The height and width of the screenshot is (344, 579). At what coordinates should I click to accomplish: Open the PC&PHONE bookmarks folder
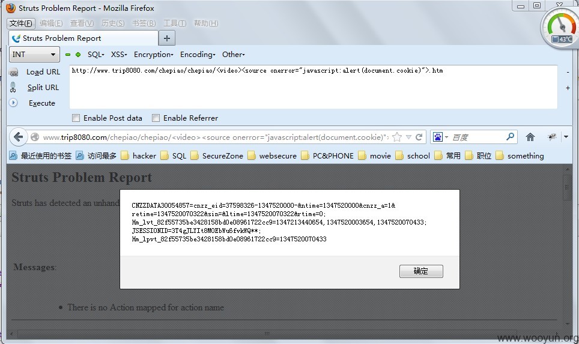pyautogui.click(x=327, y=155)
